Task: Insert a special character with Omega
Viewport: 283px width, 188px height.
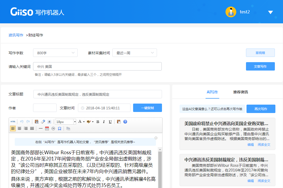Action: 60,128
